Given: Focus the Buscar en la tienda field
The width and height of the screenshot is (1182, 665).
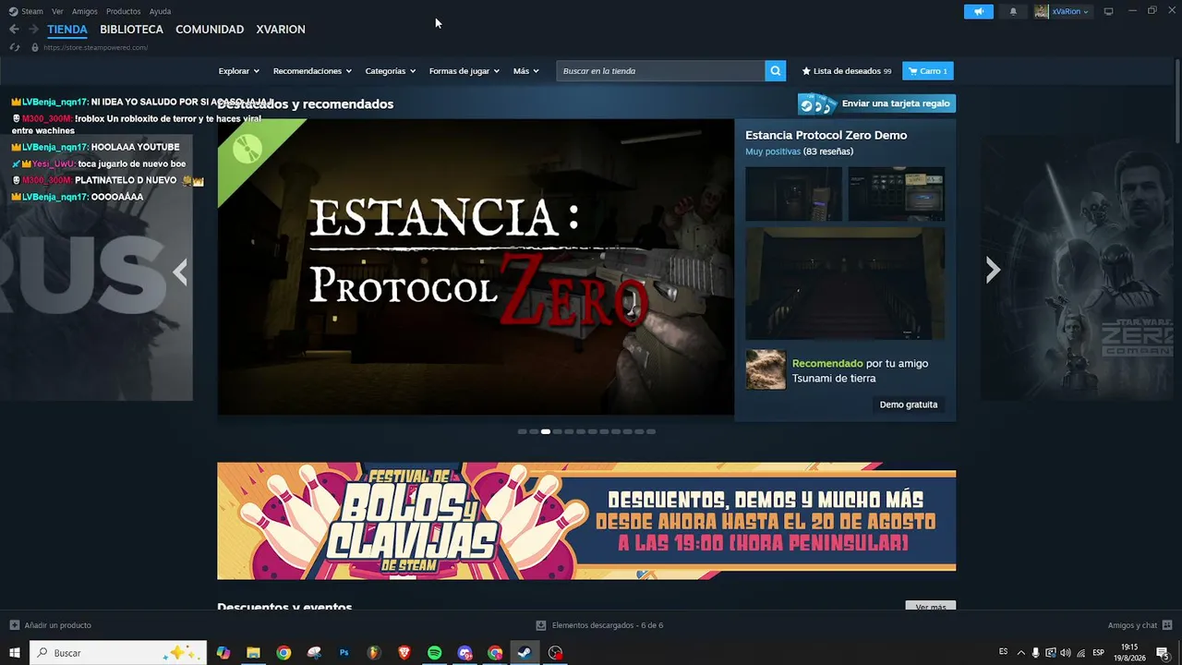Looking at the screenshot, I should click(660, 71).
